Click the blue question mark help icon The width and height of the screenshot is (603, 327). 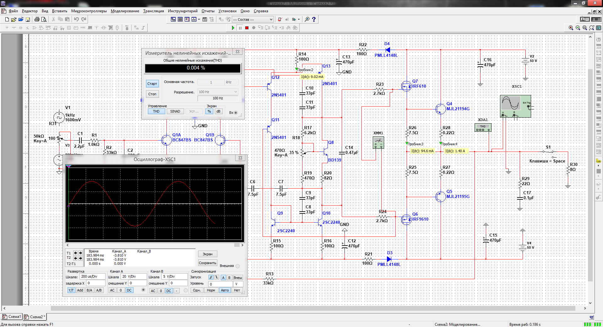[313, 19]
